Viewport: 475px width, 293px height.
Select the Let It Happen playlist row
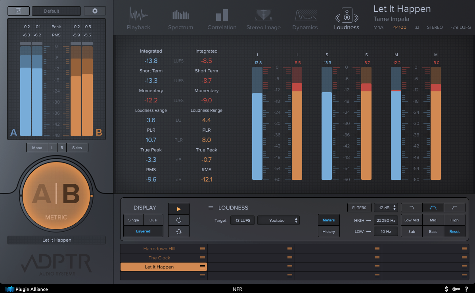click(x=164, y=267)
